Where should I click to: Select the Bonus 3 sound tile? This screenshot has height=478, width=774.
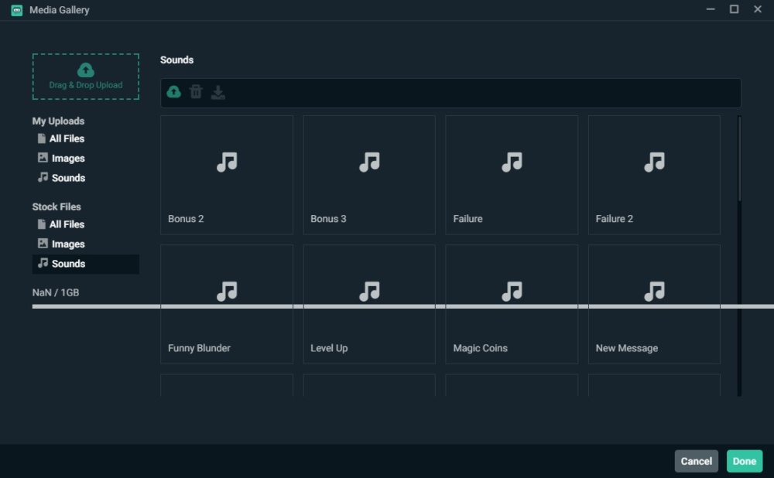click(x=369, y=175)
